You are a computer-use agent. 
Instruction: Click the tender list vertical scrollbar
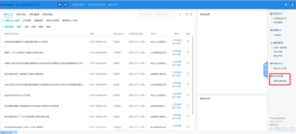pos(193,76)
